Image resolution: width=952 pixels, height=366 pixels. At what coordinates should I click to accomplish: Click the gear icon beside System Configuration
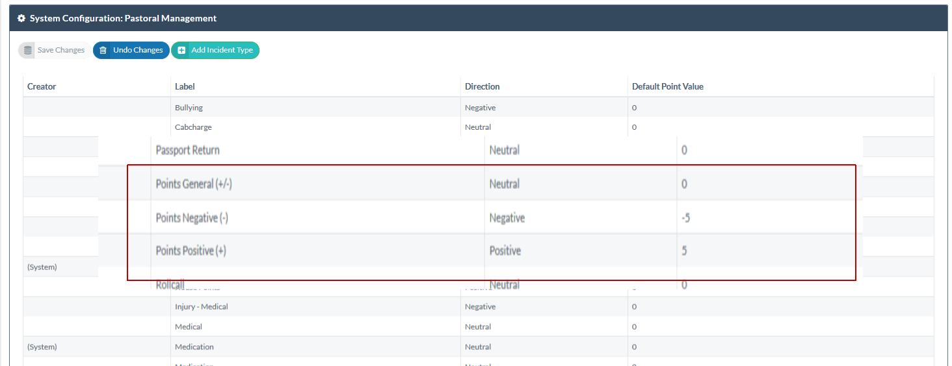click(21, 18)
